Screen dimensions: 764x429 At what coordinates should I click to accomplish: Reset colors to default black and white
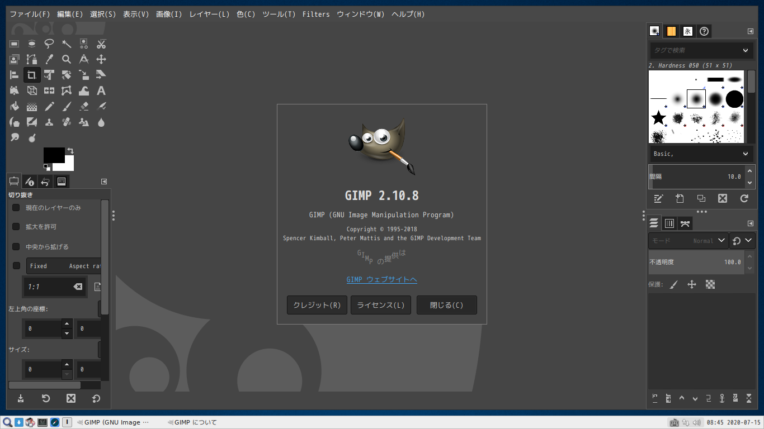click(x=47, y=167)
